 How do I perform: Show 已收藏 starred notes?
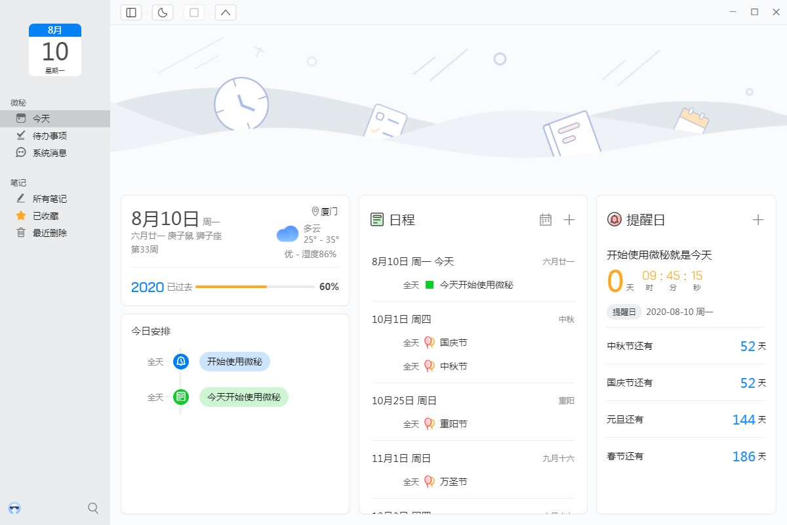pos(45,216)
